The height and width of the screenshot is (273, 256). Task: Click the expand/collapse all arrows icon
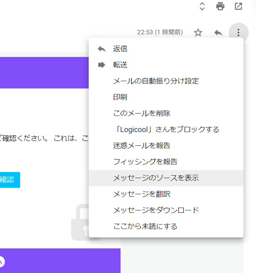202,6
